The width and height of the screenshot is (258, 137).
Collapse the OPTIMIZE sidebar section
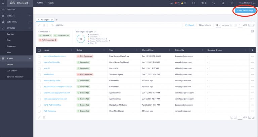[x=30, y=28]
